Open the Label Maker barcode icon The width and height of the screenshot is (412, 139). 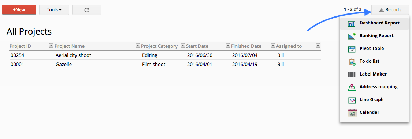[352, 74]
